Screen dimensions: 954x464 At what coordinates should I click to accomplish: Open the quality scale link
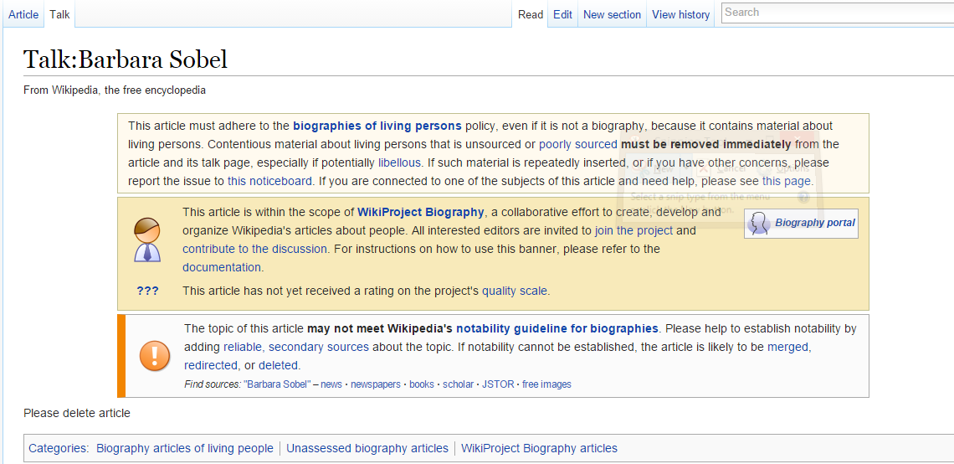click(514, 291)
